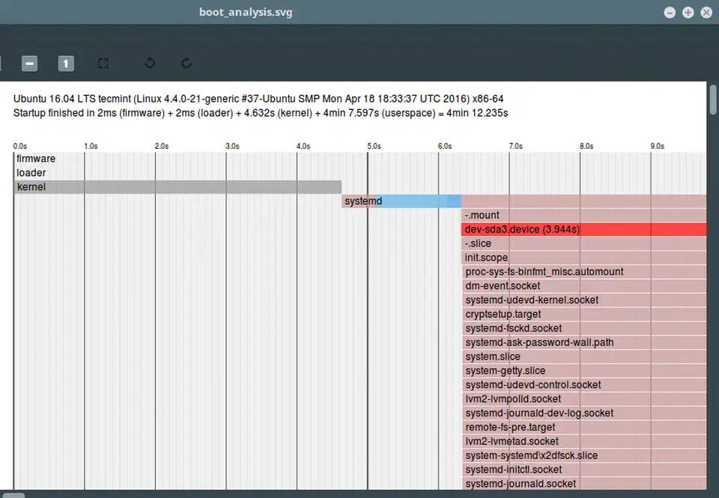Click the boot_analysis.svg title bar text
The image size is (719, 498).
pyautogui.click(x=246, y=12)
